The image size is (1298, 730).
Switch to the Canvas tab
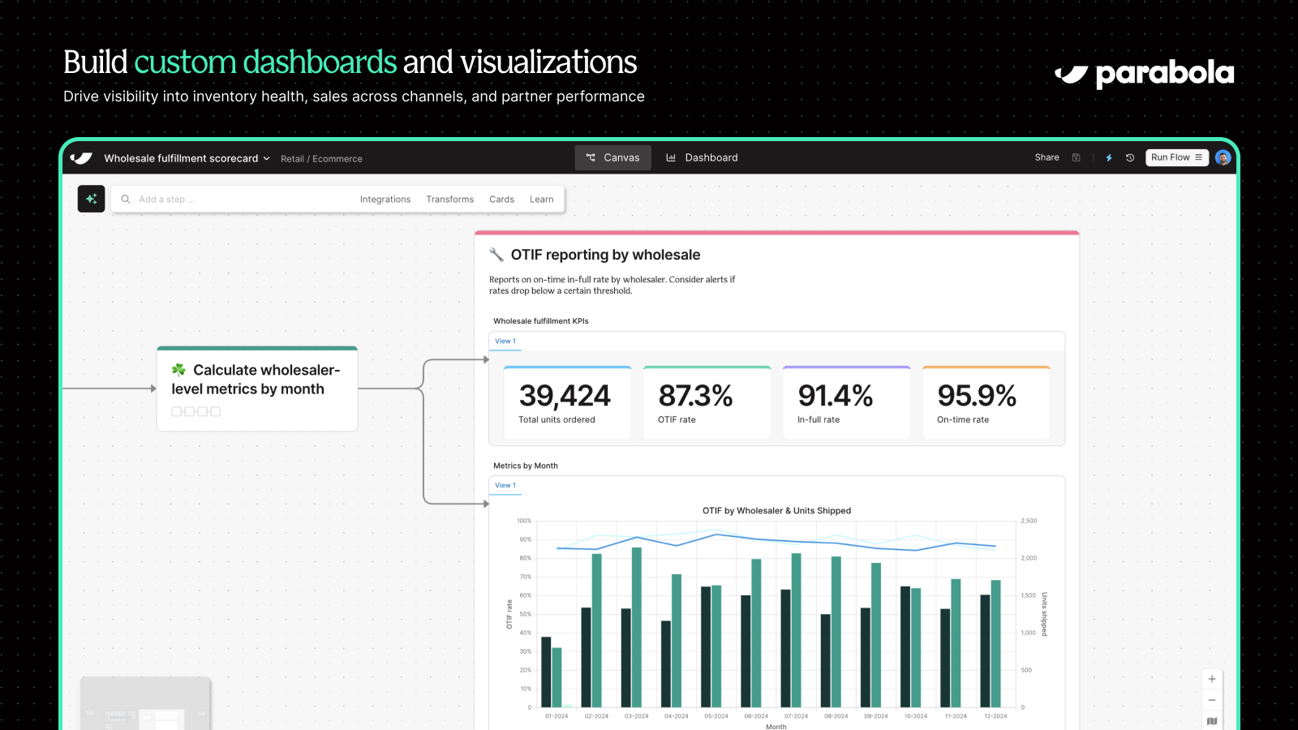613,157
